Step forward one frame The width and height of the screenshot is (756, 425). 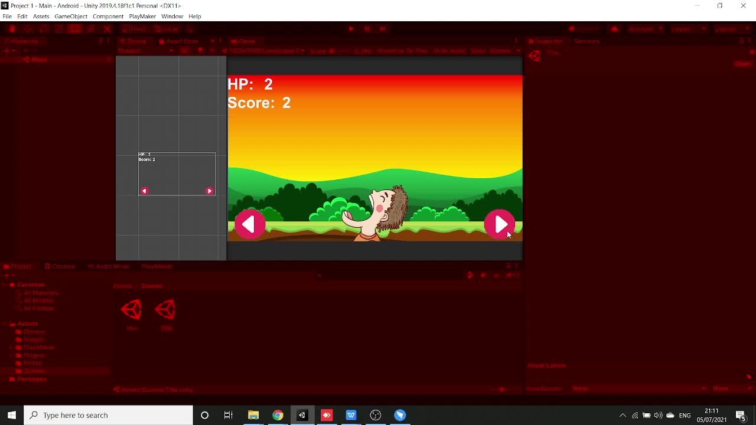383,29
